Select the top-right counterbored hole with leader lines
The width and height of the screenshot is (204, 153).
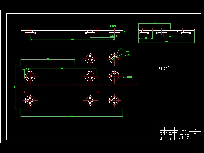click(114, 58)
